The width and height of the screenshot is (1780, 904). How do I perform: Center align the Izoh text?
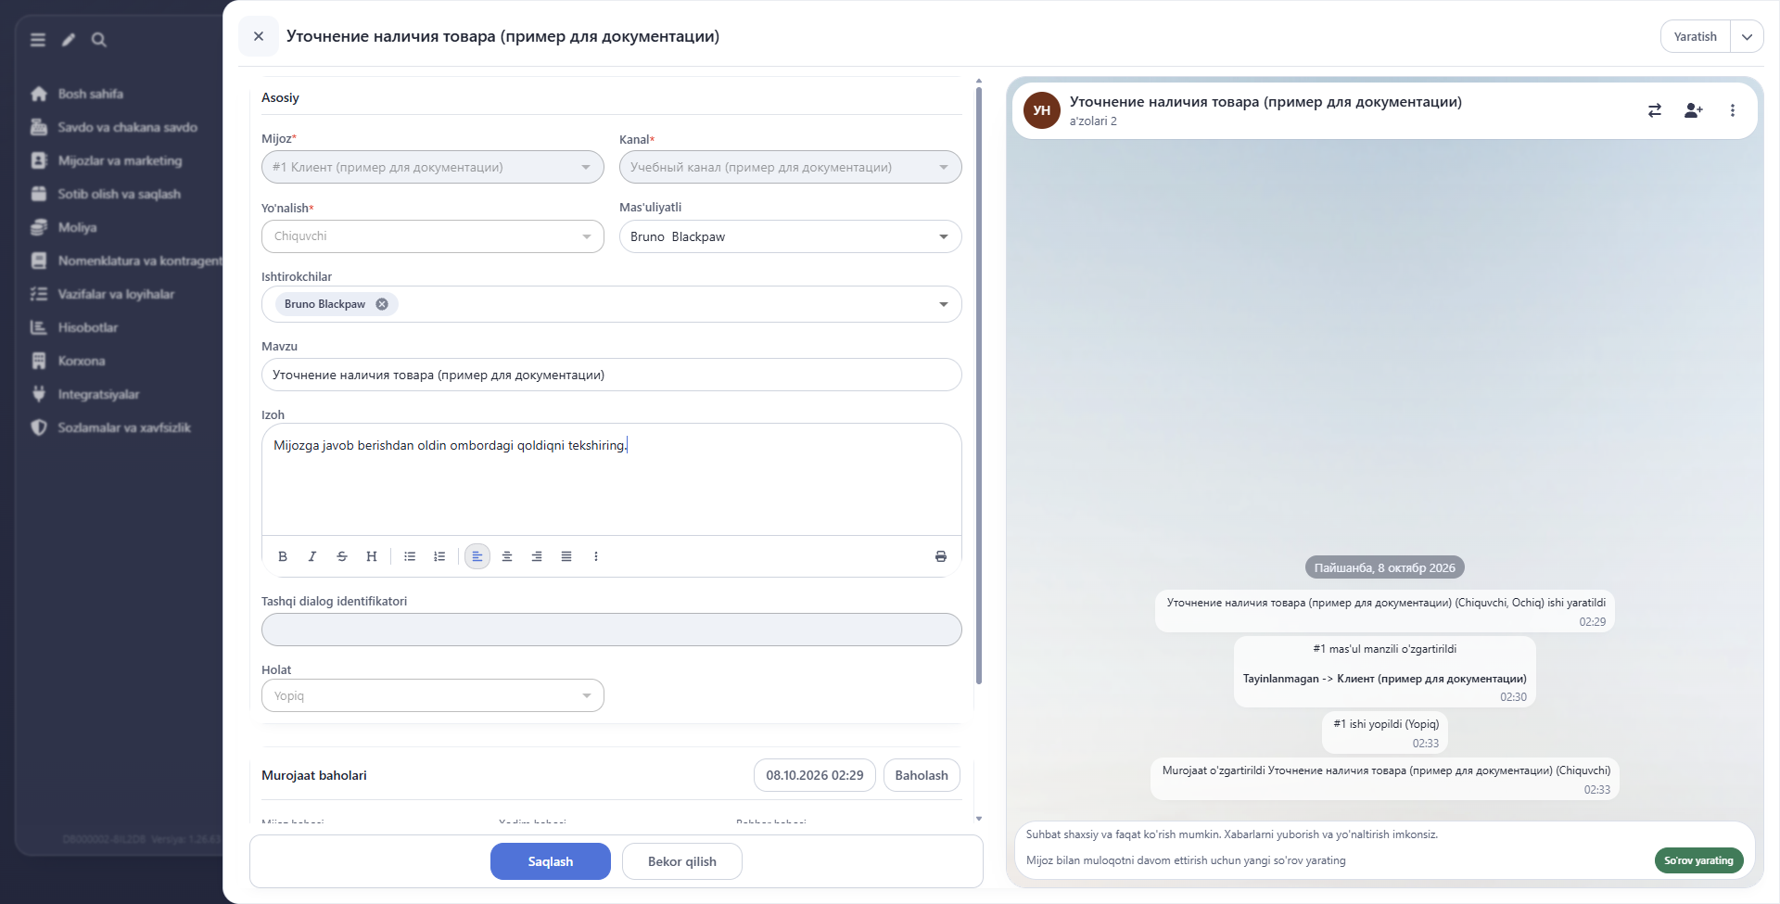tap(507, 556)
